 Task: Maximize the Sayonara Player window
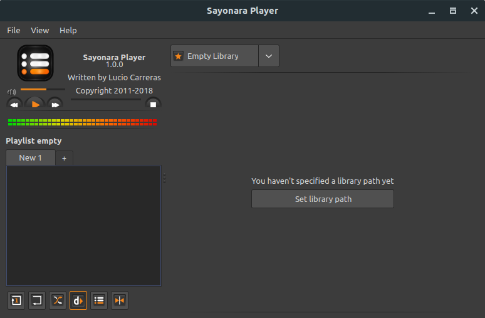tap(453, 11)
